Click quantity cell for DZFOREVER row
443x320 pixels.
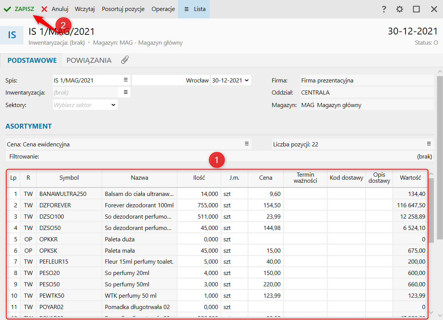[199, 205]
